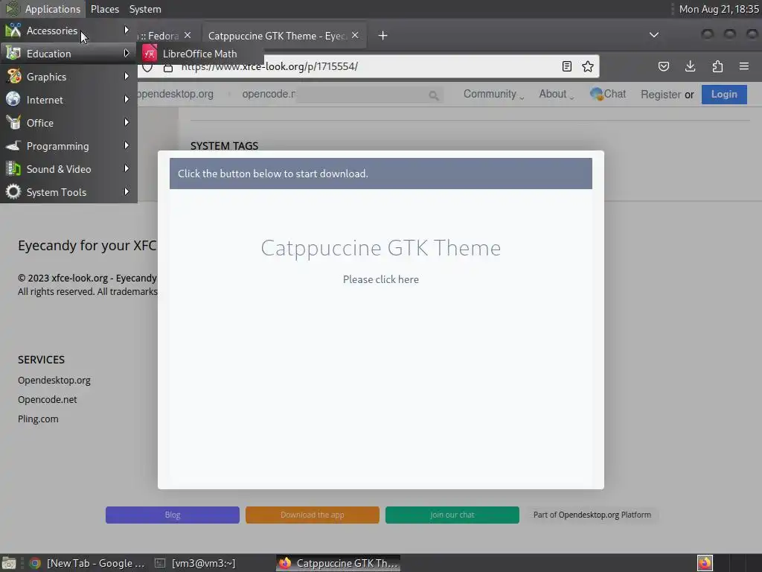
Task: Click the Opendesktop.org services link
Action: click(54, 380)
